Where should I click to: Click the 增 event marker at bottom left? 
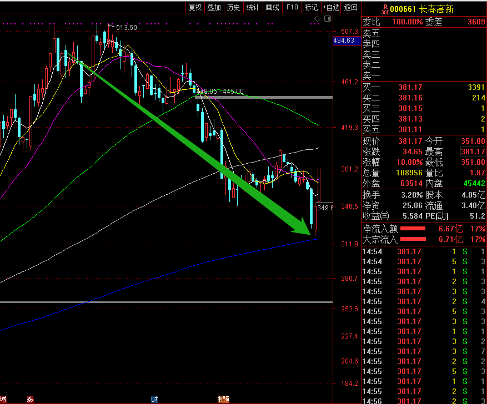pyautogui.click(x=3, y=399)
